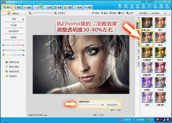Click the purple-to-green color balance slider
The height and width of the screenshot is (123, 172).
tap(13, 50)
